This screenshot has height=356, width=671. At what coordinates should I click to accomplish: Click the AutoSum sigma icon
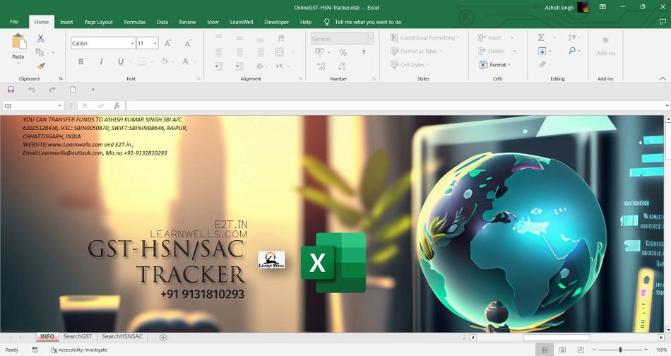(x=541, y=37)
